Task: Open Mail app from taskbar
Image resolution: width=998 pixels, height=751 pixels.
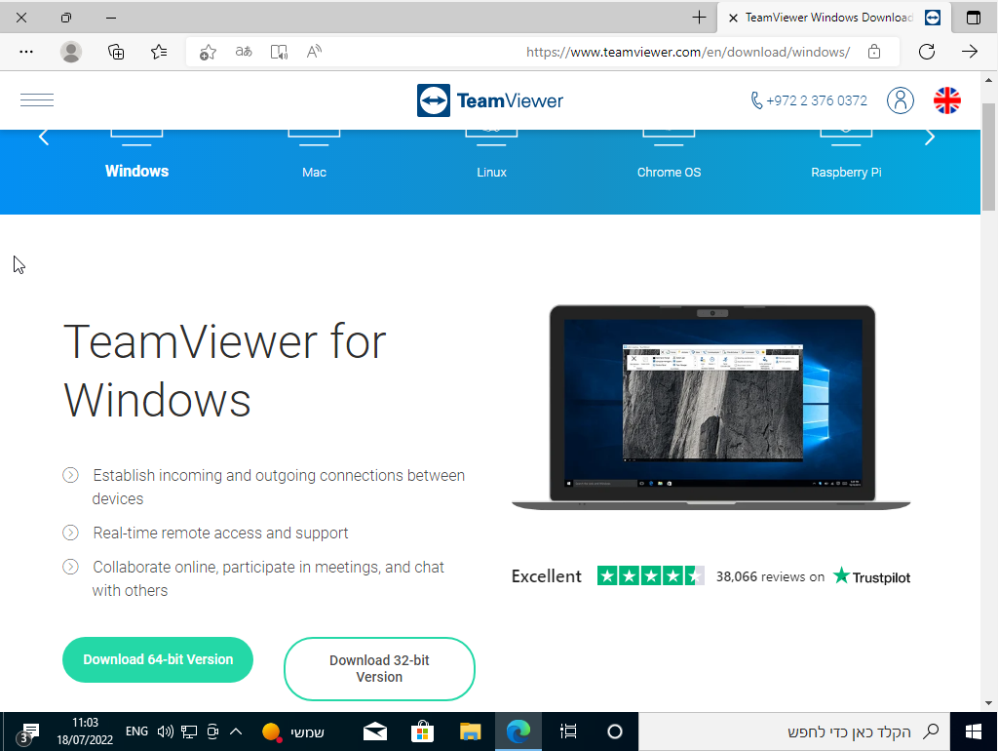Action: pos(375,731)
